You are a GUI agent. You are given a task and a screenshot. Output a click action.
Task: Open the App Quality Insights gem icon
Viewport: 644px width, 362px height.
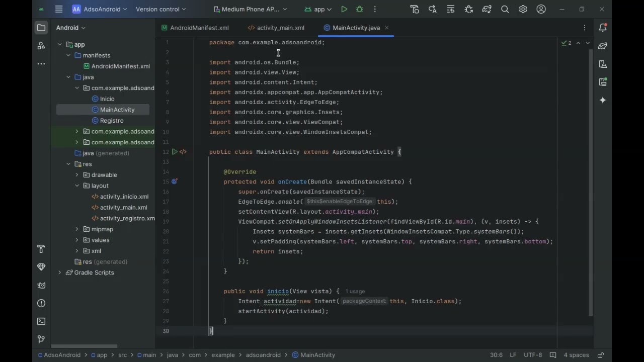41,267
